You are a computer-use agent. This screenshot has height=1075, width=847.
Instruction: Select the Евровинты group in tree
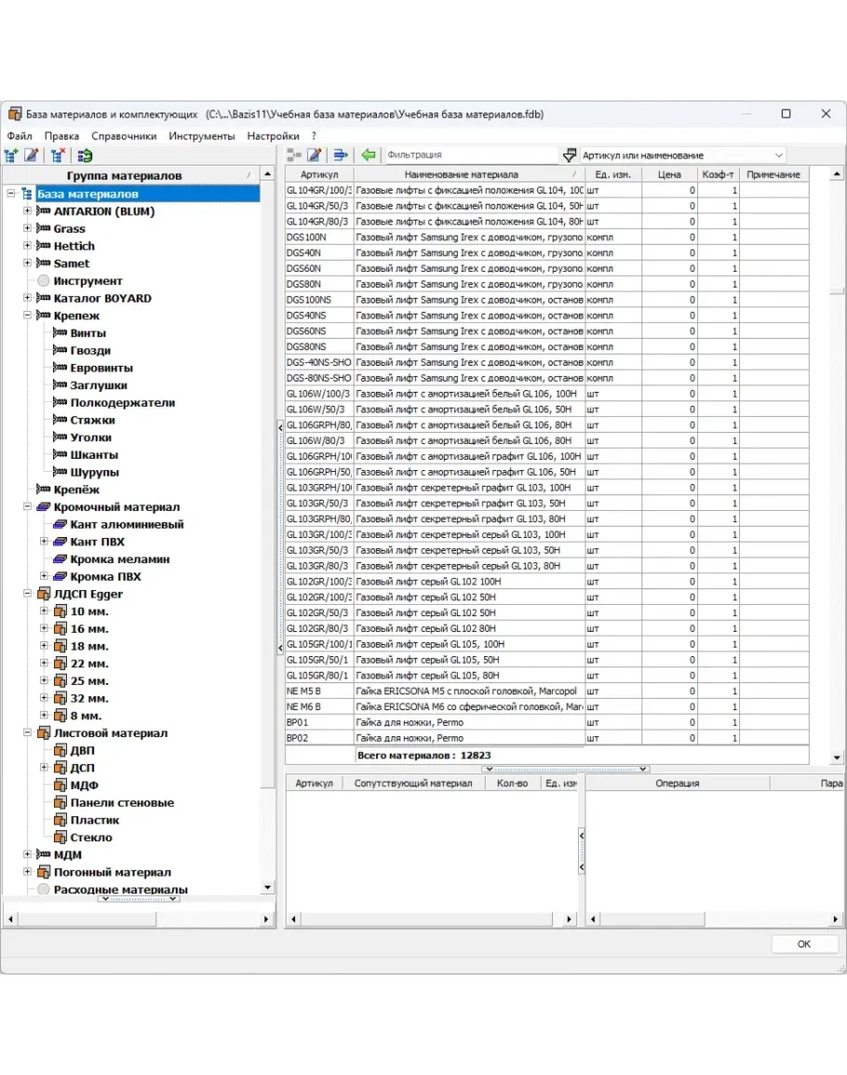[101, 368]
